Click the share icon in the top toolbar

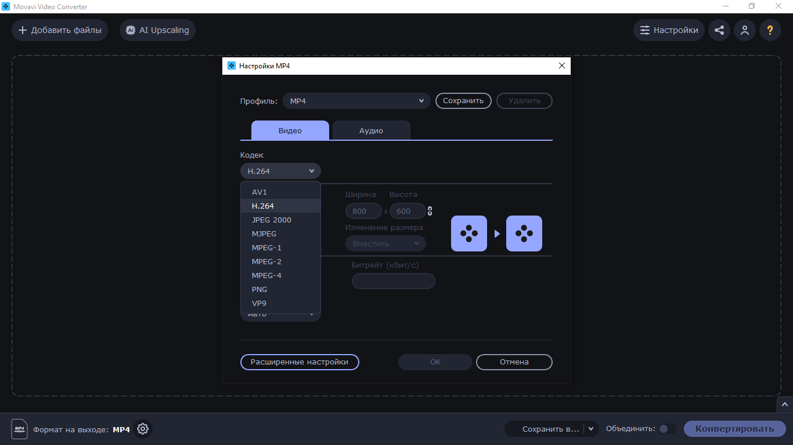pyautogui.click(x=719, y=30)
